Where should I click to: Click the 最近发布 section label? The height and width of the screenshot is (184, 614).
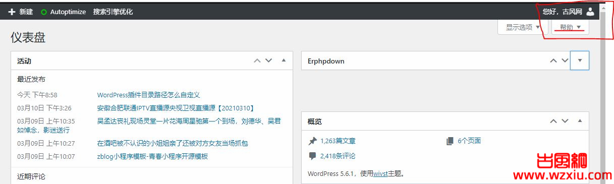coord(31,79)
